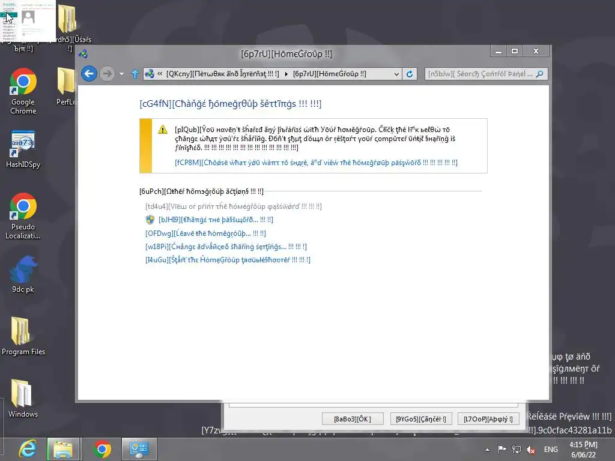The image size is (615, 461).
Task: Open Pseudo Localization Chrome shortcut
Action: click(x=23, y=216)
